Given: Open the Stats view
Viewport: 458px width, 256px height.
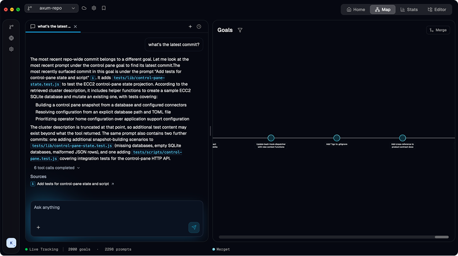Looking at the screenshot, I should [409, 9].
